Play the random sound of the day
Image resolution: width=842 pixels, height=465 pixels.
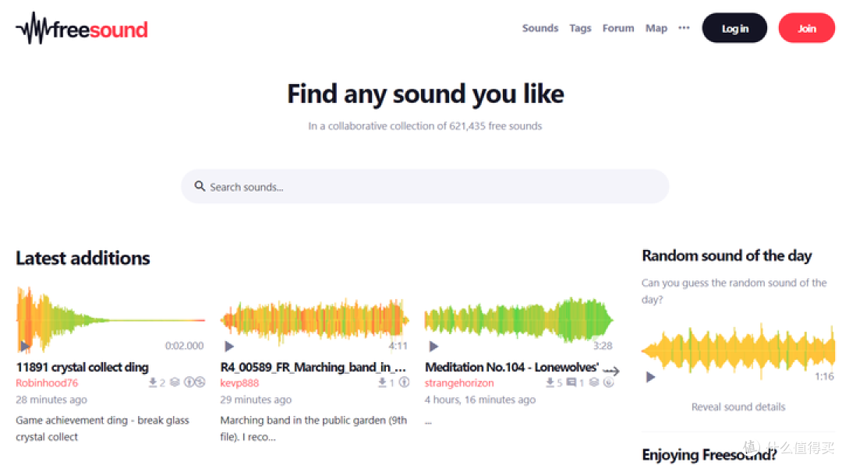650,377
